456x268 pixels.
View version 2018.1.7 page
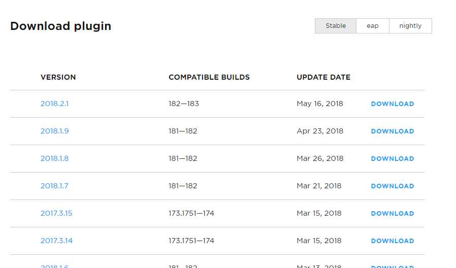[54, 186]
